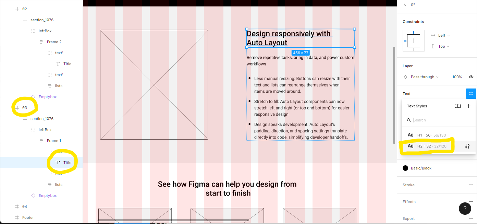Toggle layer visibility eye icon
Image resolution: width=477 pixels, height=224 pixels.
[471, 77]
